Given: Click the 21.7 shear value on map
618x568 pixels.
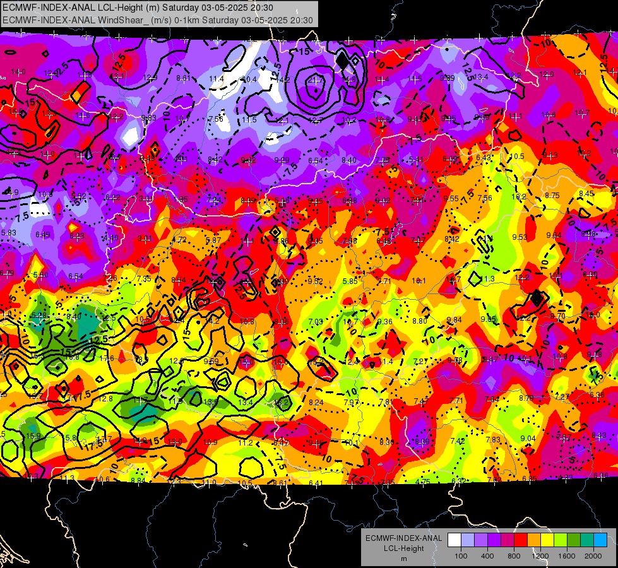Looking at the screenshot, I should tap(315, 80).
